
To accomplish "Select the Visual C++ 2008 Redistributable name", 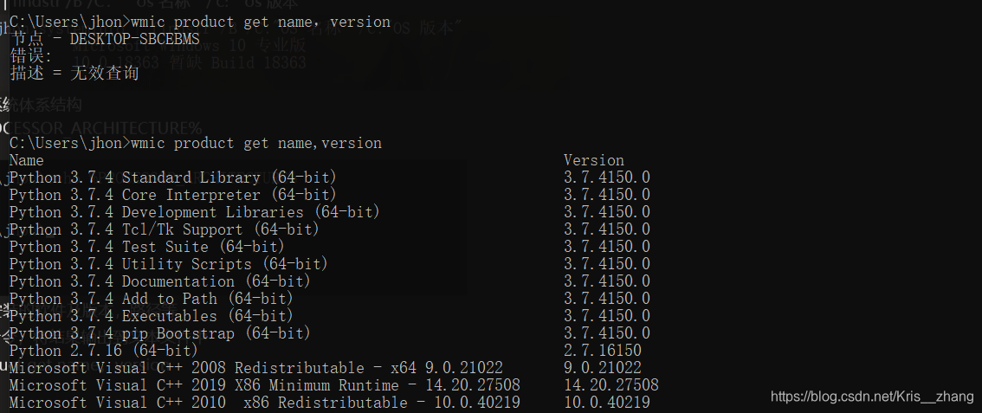I will click(256, 368).
